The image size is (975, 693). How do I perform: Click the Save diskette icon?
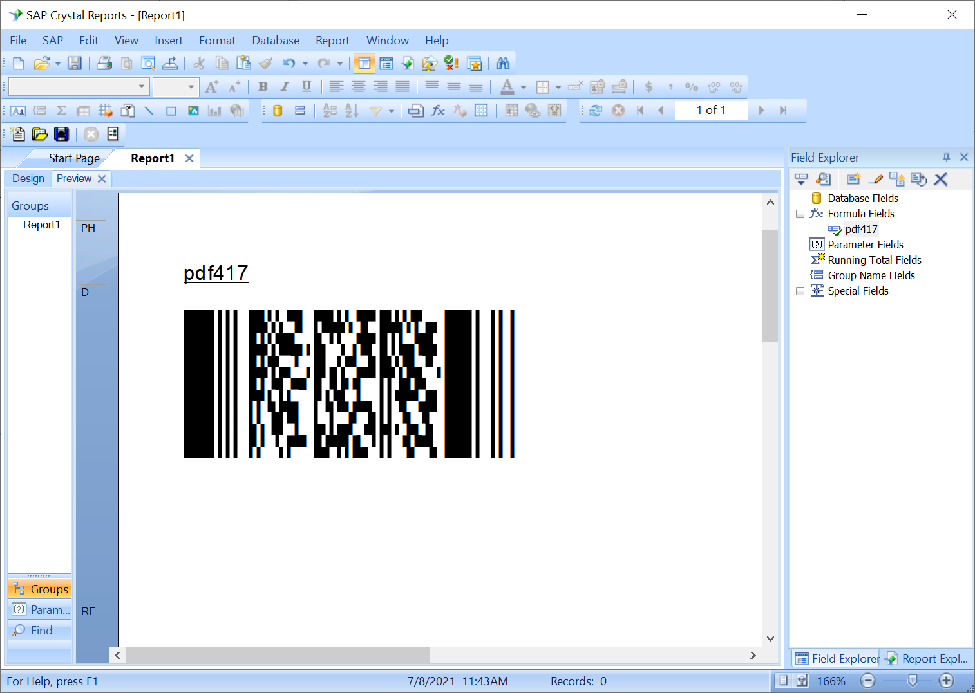[x=75, y=63]
